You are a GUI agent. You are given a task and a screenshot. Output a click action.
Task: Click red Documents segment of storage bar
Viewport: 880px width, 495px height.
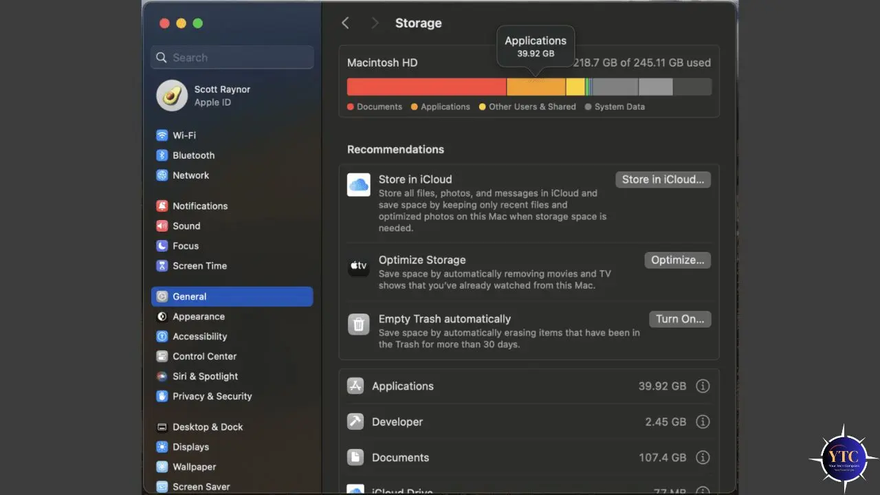tap(426, 87)
